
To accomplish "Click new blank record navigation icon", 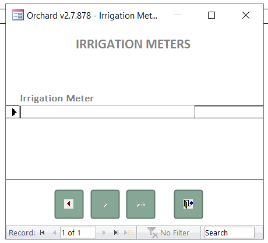I will 128,233.
